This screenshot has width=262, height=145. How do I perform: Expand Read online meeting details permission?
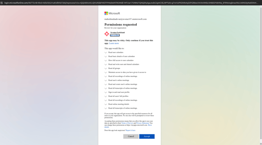(106, 104)
